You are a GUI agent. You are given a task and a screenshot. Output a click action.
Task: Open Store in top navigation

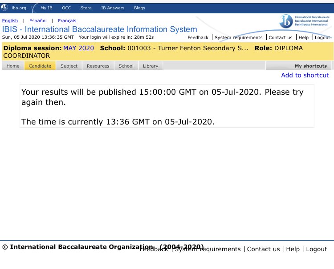[86, 8]
